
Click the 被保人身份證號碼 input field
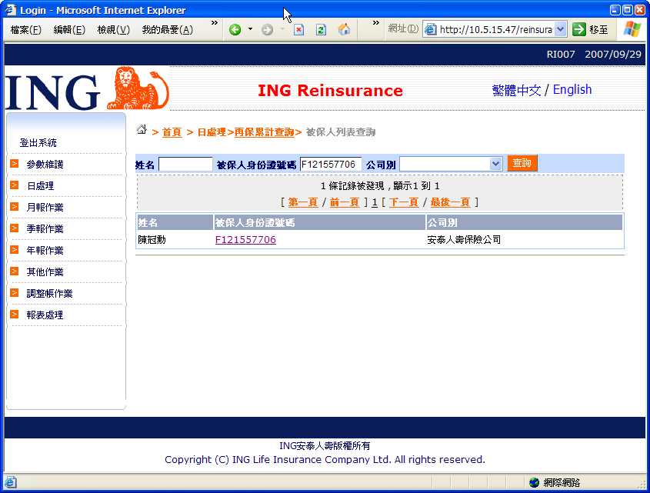click(x=331, y=164)
